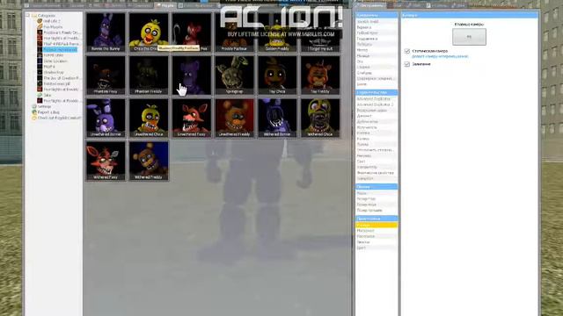Select the I forgot my suit model
Screen dimensions: 563x316
point(320,32)
